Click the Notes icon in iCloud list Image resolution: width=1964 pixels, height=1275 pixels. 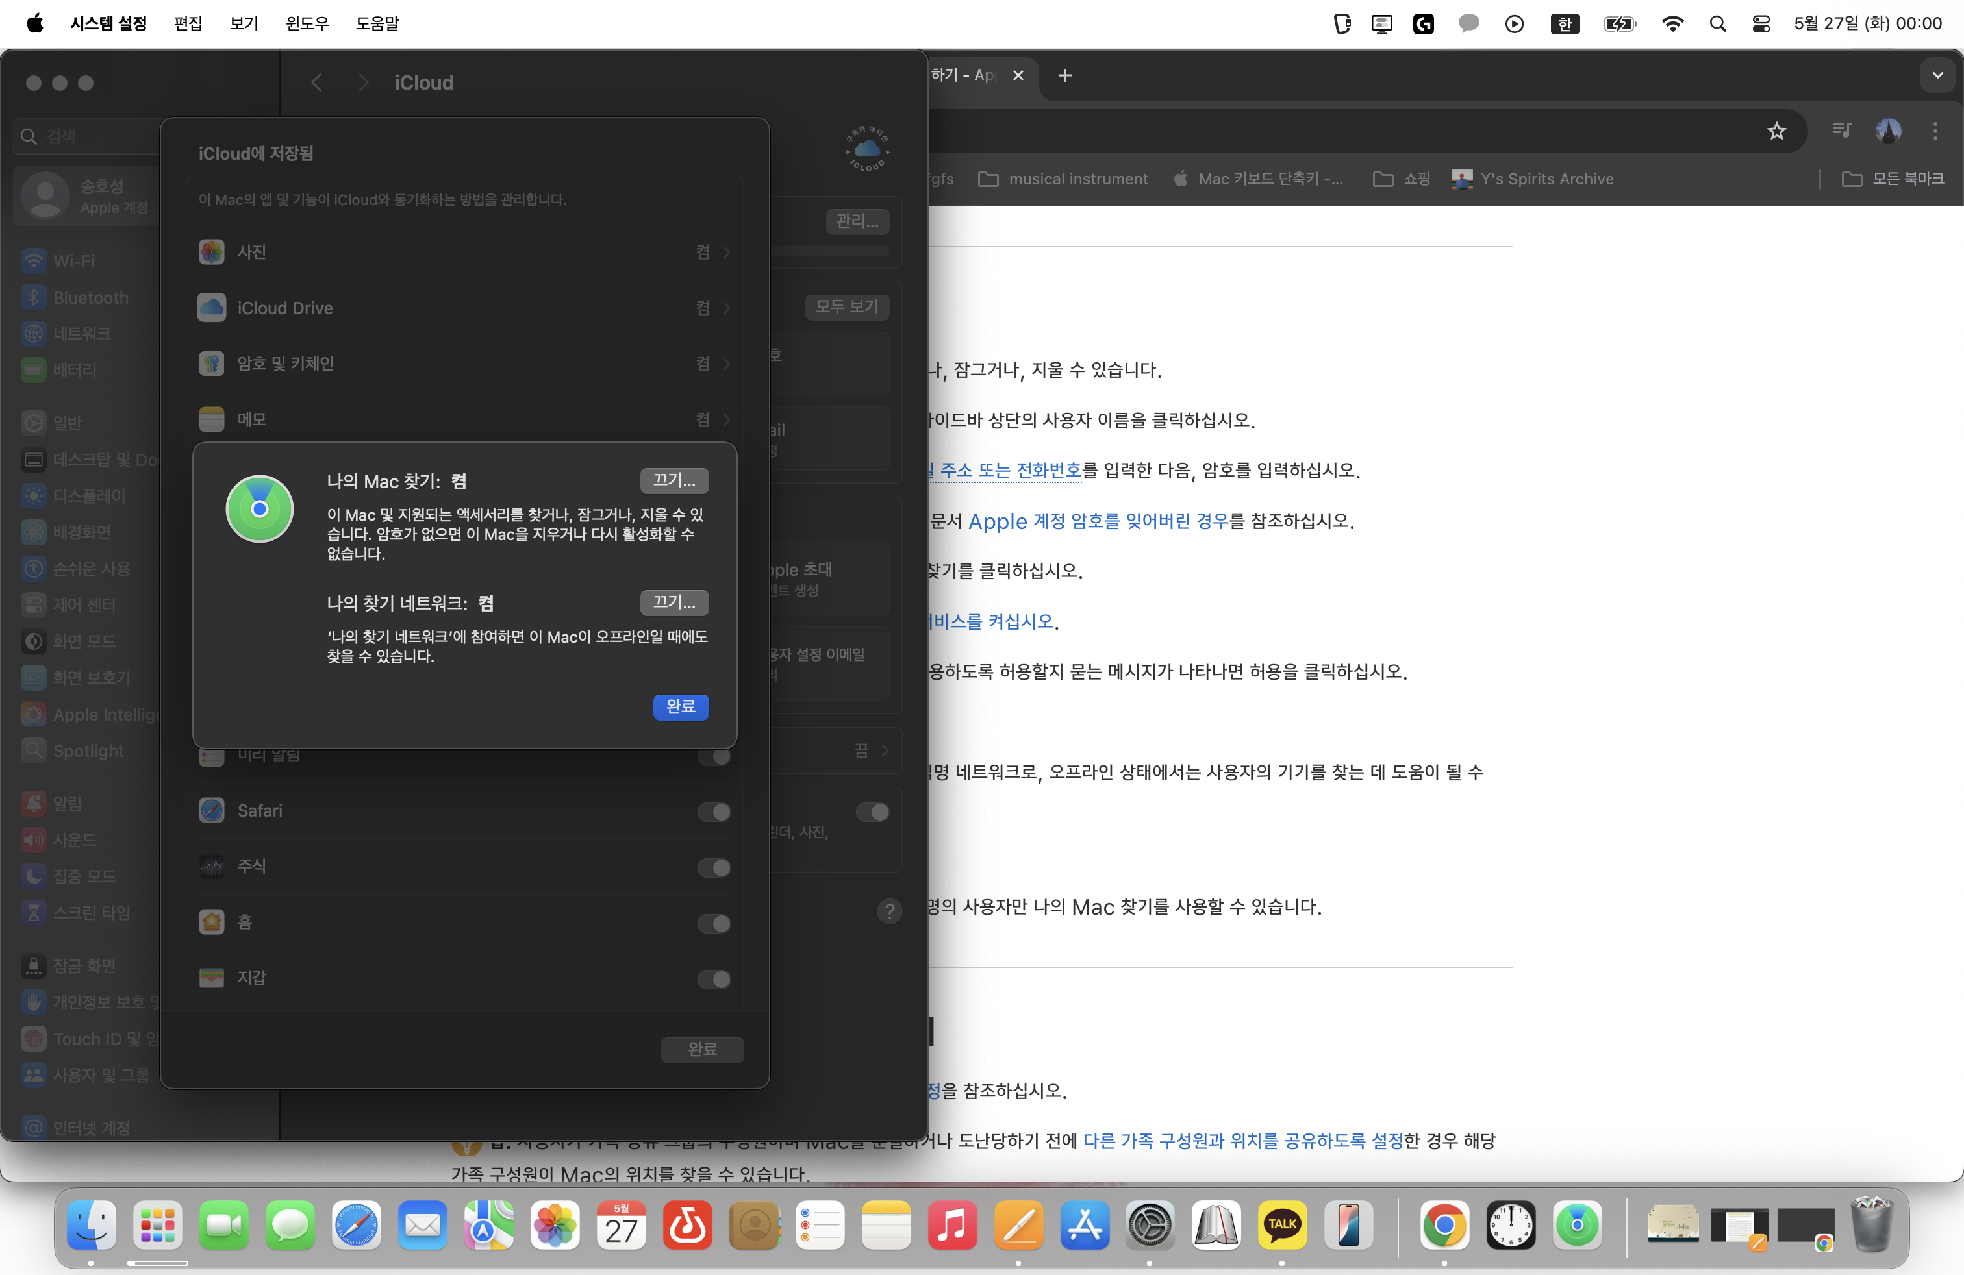pos(212,419)
